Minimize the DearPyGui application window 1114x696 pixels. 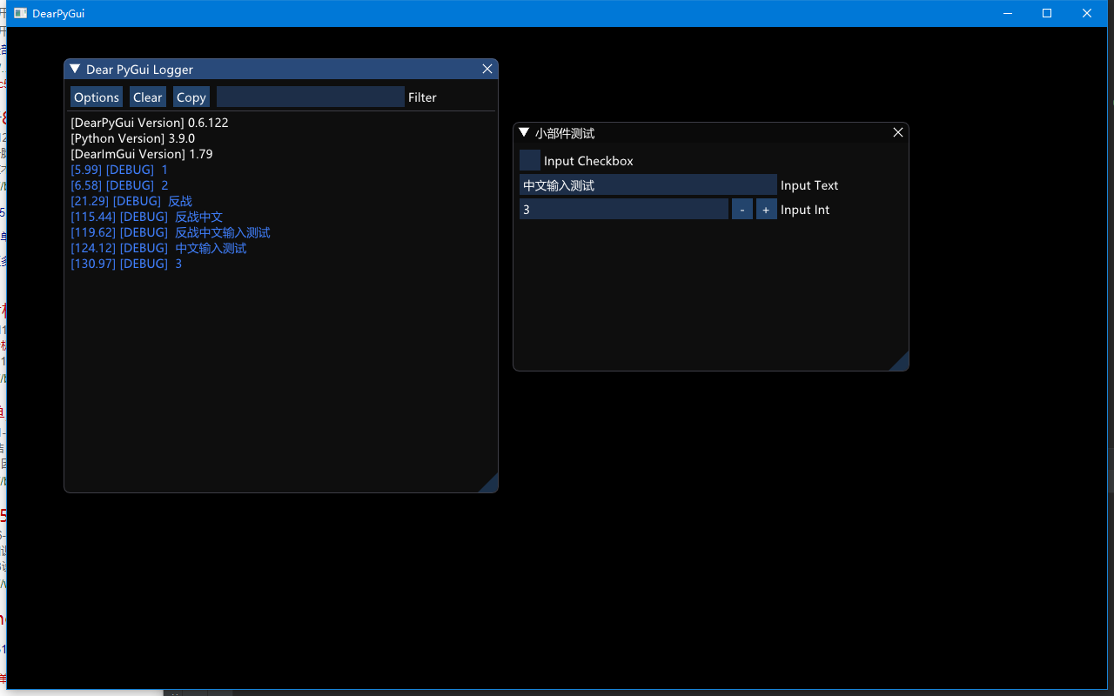1007,13
